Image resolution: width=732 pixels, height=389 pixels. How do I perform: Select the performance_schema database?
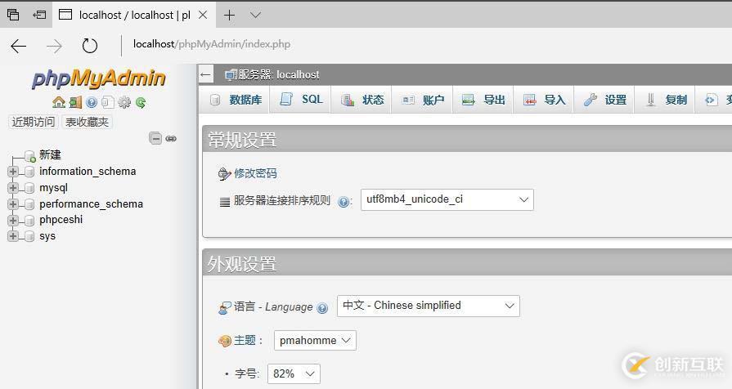[x=91, y=204]
